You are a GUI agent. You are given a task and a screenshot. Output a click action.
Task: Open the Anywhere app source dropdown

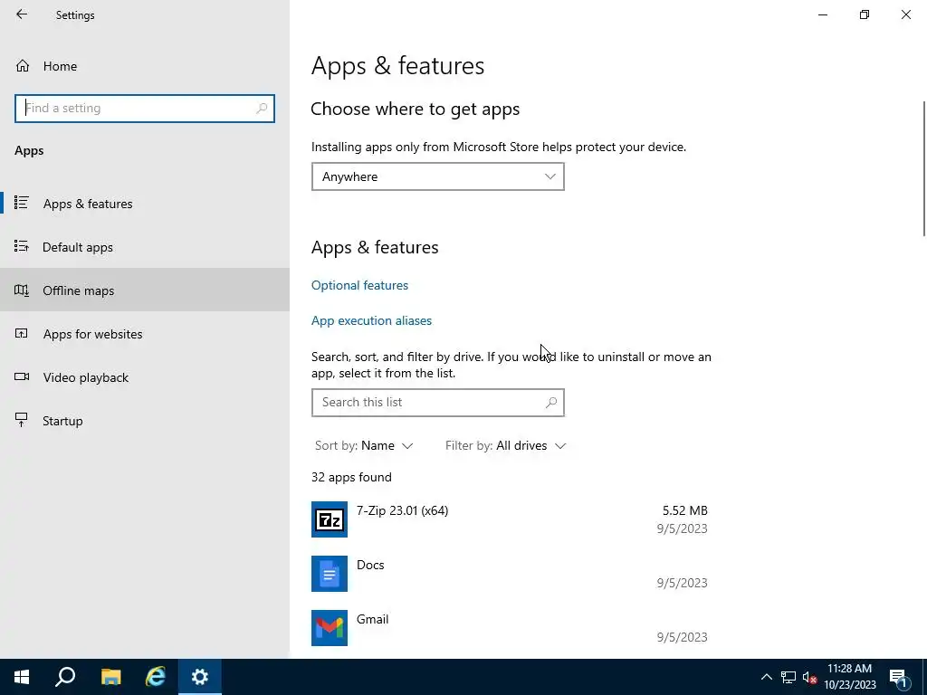pos(437,176)
